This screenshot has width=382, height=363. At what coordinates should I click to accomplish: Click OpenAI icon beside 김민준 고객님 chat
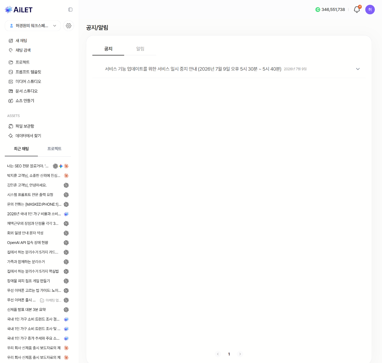click(x=66, y=185)
